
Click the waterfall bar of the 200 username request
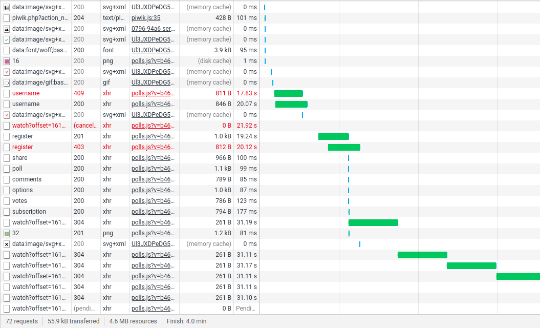pos(291,104)
